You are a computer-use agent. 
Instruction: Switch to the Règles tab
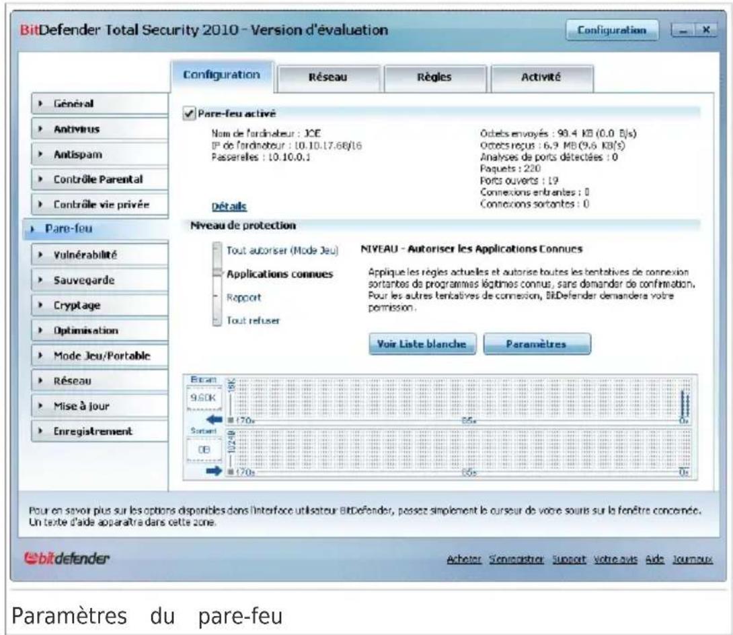click(434, 77)
